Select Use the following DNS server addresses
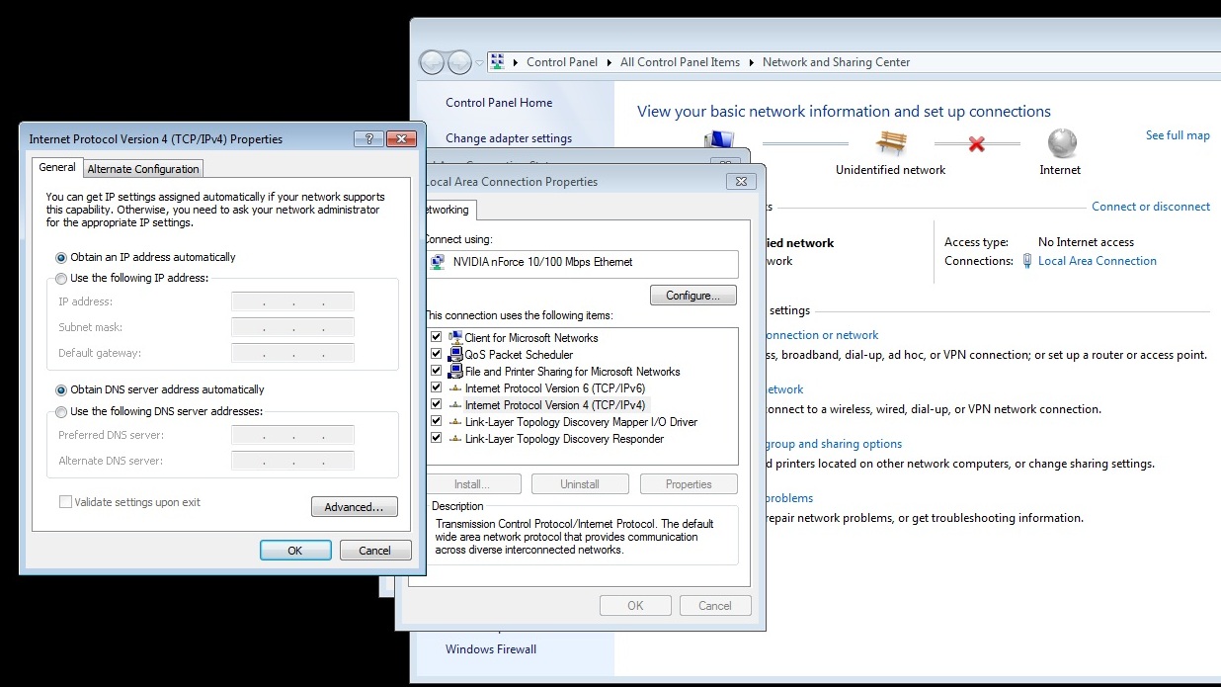The height and width of the screenshot is (687, 1221). pyautogui.click(x=61, y=412)
